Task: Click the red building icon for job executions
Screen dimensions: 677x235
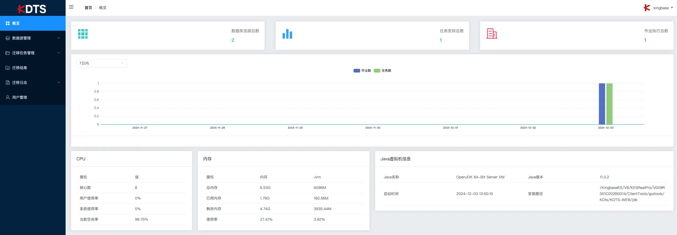Action: pyautogui.click(x=492, y=34)
